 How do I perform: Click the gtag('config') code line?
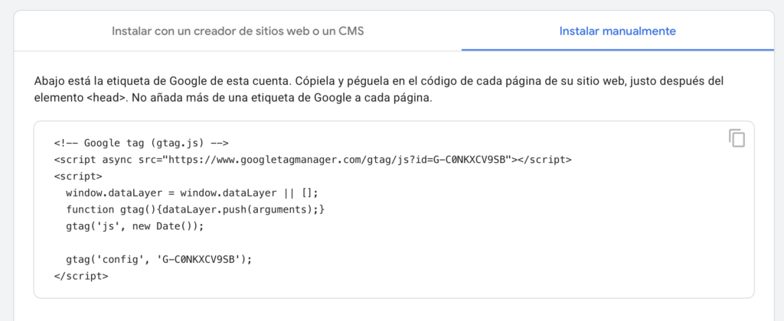[158, 259]
